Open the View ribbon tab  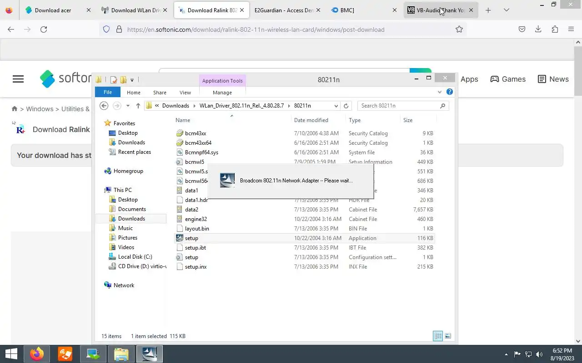pyautogui.click(x=185, y=92)
